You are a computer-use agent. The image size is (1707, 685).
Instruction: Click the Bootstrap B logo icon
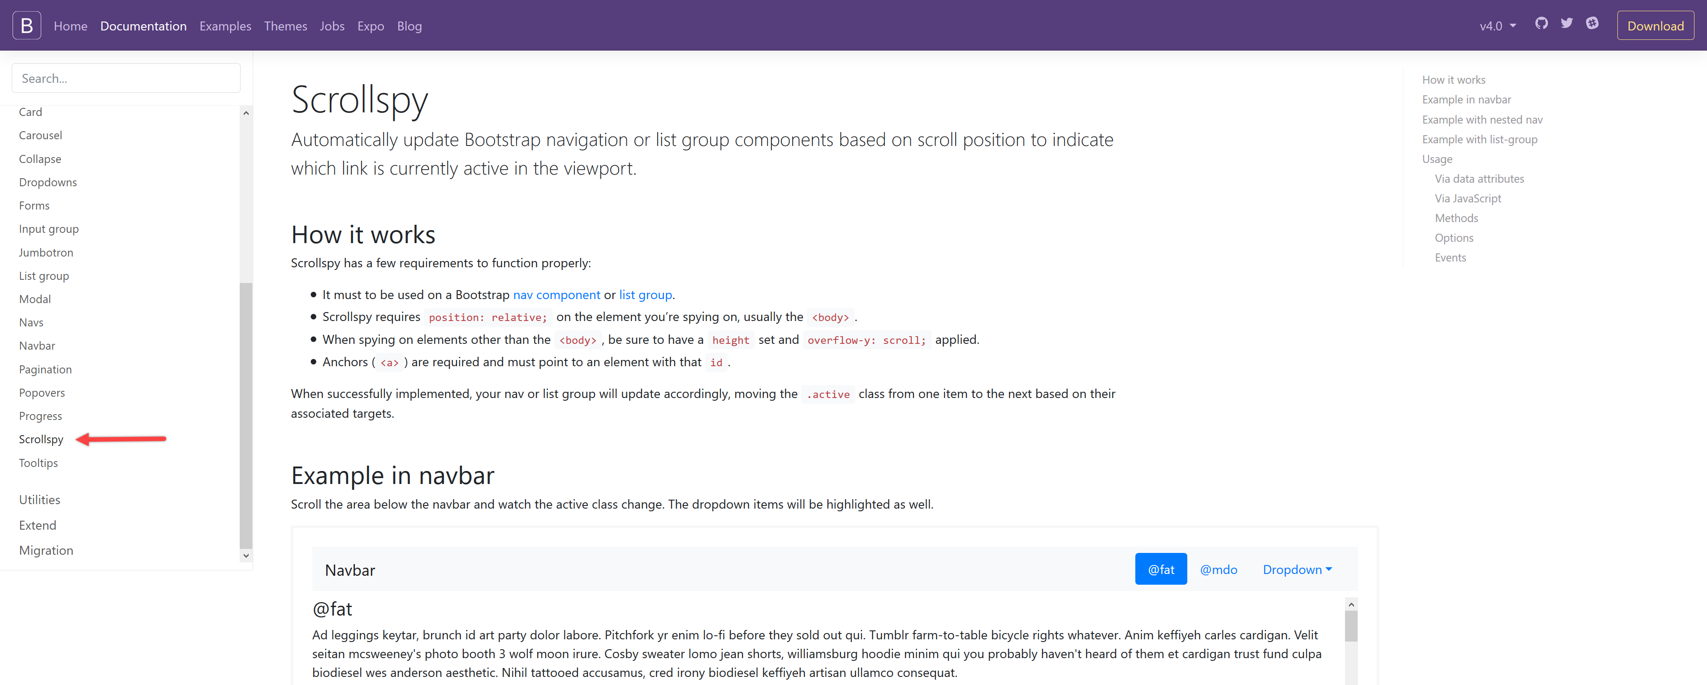point(26,25)
